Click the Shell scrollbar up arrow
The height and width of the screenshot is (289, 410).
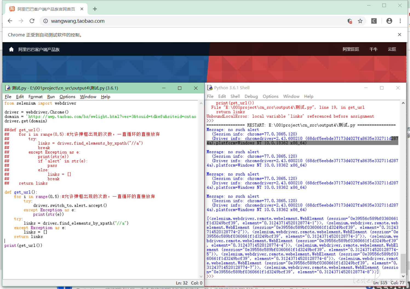(403, 103)
